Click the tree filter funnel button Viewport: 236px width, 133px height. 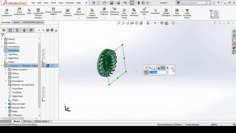[3, 35]
